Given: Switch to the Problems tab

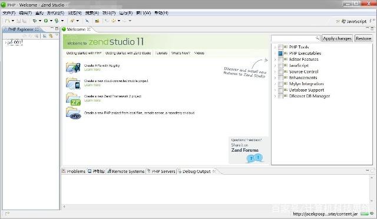Looking at the screenshot, I should (74, 171).
